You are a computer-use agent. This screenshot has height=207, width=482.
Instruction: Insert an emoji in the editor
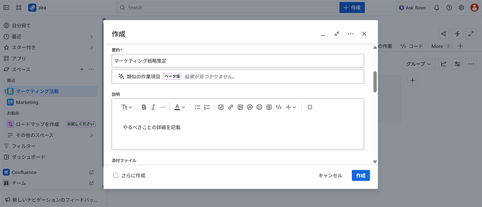(x=259, y=107)
